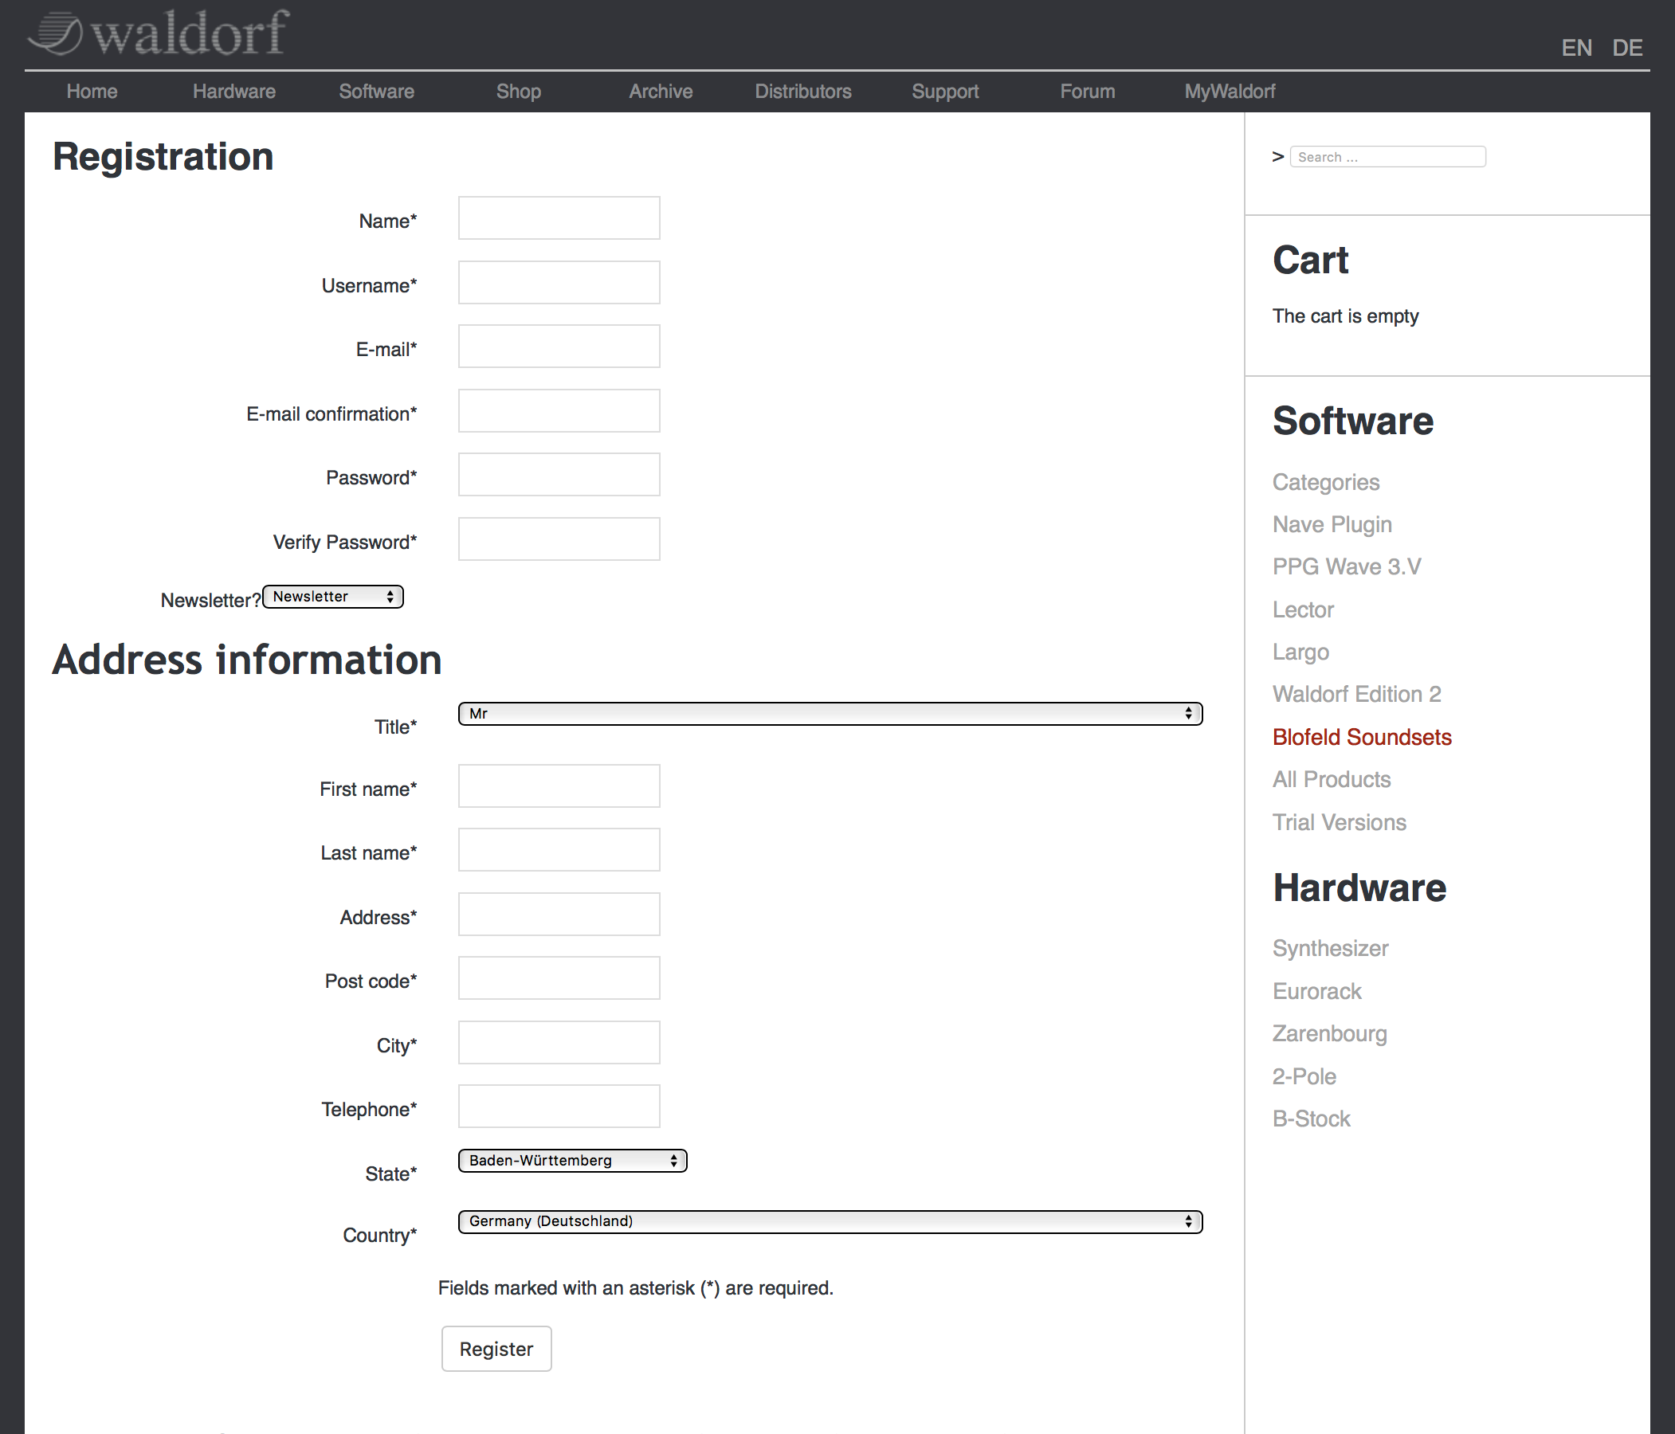Open the PPG Wave 3.V link

pyautogui.click(x=1347, y=566)
